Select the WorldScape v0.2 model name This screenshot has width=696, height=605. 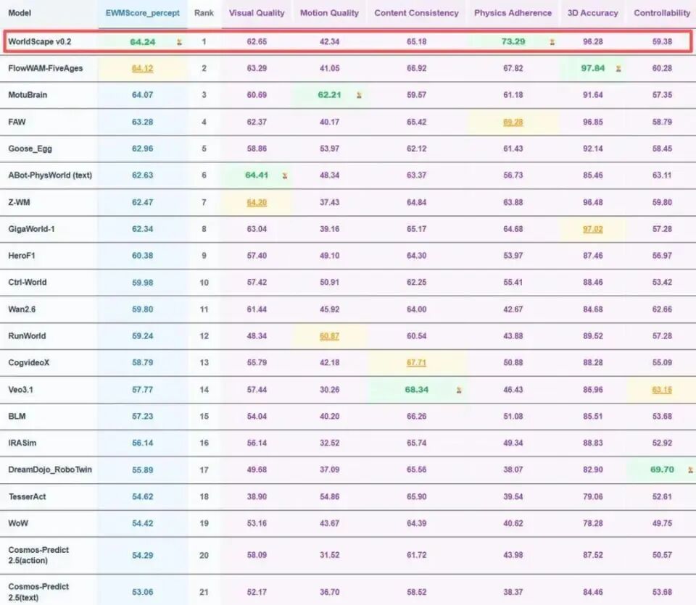coord(39,42)
